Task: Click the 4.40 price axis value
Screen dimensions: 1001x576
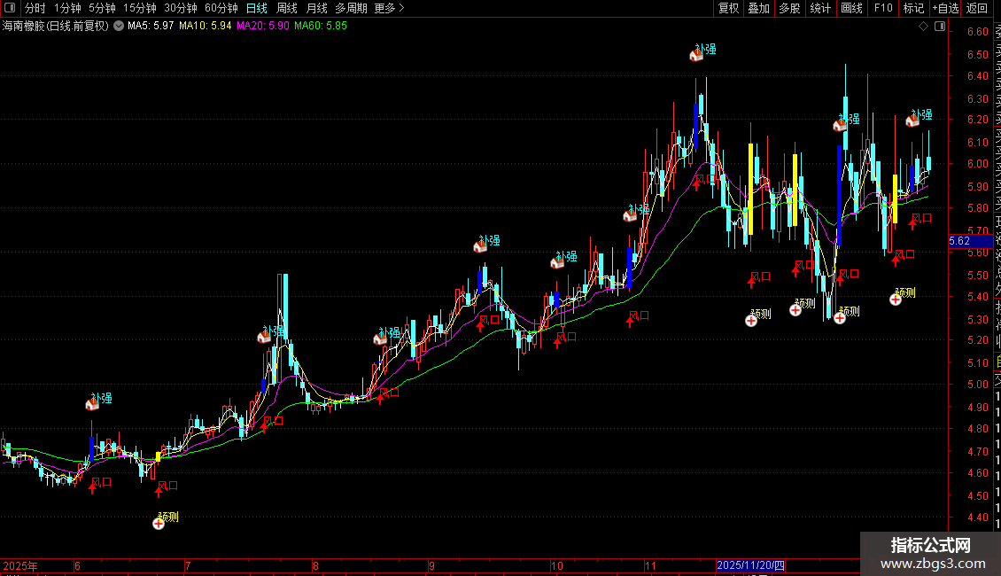Action: 977,518
